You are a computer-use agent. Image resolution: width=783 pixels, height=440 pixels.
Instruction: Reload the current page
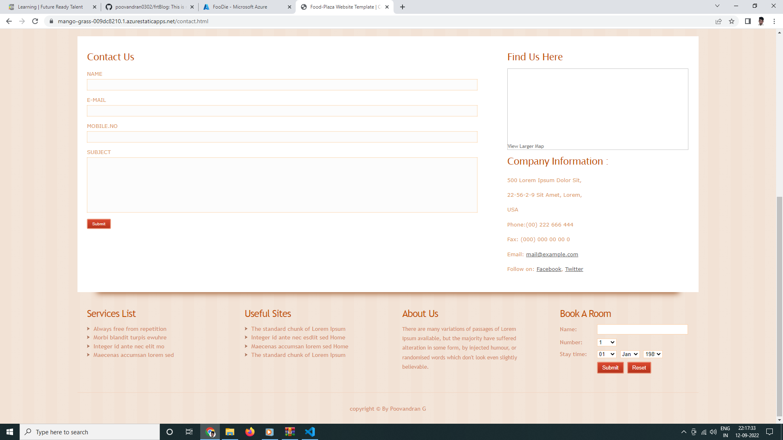[x=35, y=21]
